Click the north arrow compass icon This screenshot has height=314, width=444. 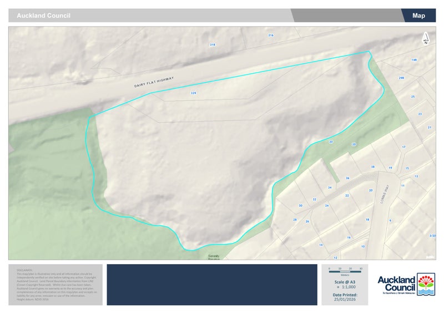(x=425, y=38)
